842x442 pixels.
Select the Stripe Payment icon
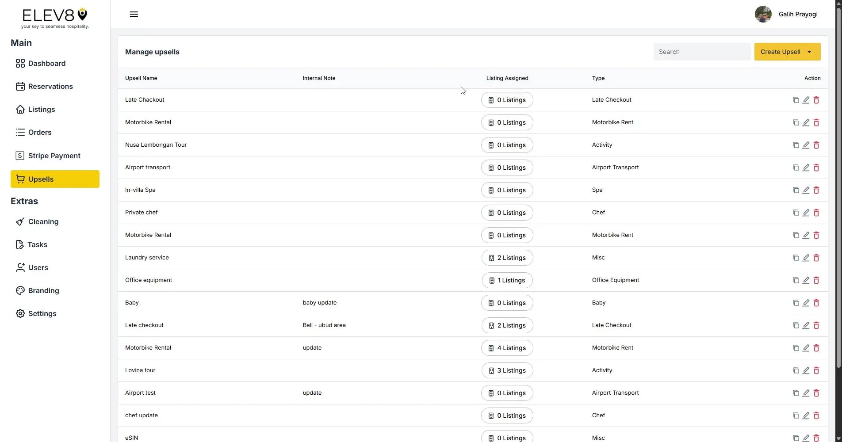click(20, 155)
